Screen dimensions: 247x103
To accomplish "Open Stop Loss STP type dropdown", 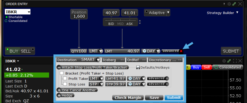I will [102, 84].
